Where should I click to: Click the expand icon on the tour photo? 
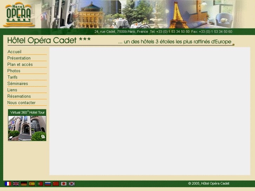tap(43, 137)
